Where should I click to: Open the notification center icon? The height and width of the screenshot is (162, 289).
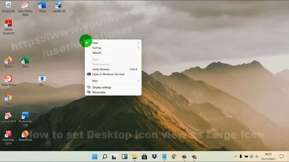pyautogui.click(x=281, y=157)
